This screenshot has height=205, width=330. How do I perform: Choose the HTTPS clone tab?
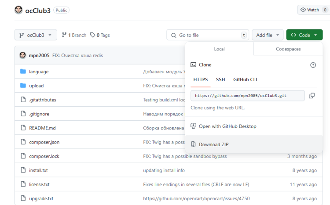pyautogui.click(x=200, y=79)
